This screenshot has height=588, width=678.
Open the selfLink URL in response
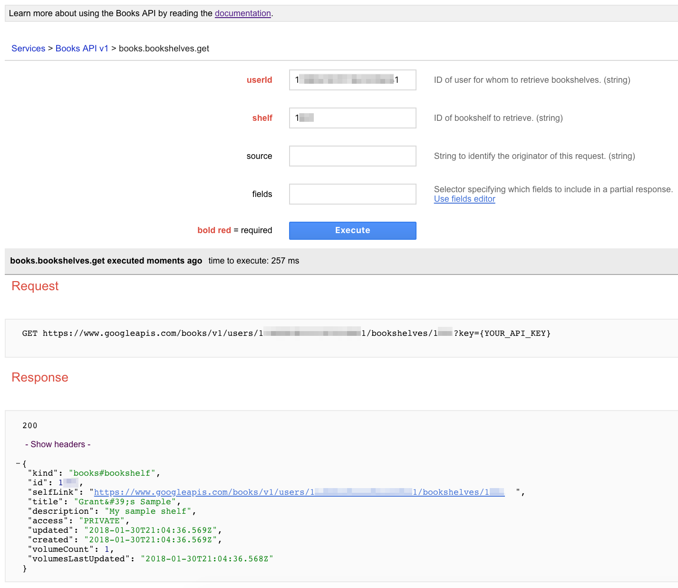click(x=299, y=492)
